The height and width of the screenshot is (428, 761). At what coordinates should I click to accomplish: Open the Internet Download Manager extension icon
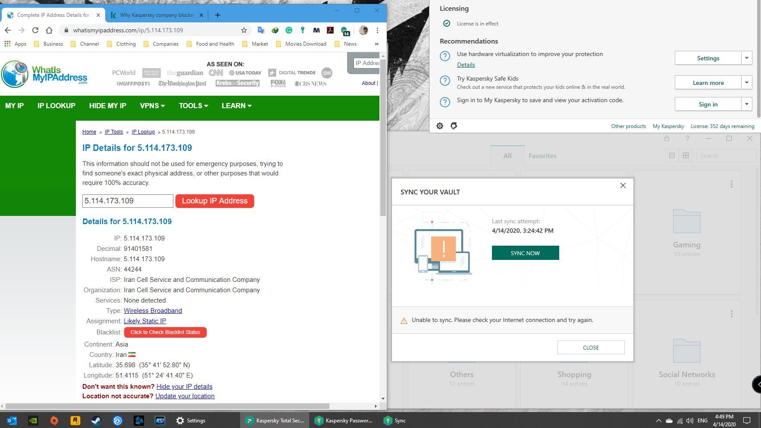coord(275,30)
